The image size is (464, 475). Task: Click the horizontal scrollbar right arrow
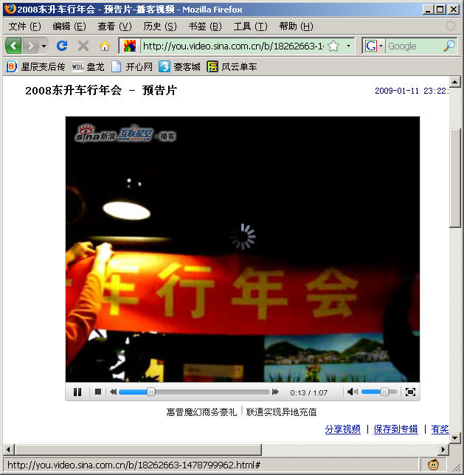pos(443,450)
